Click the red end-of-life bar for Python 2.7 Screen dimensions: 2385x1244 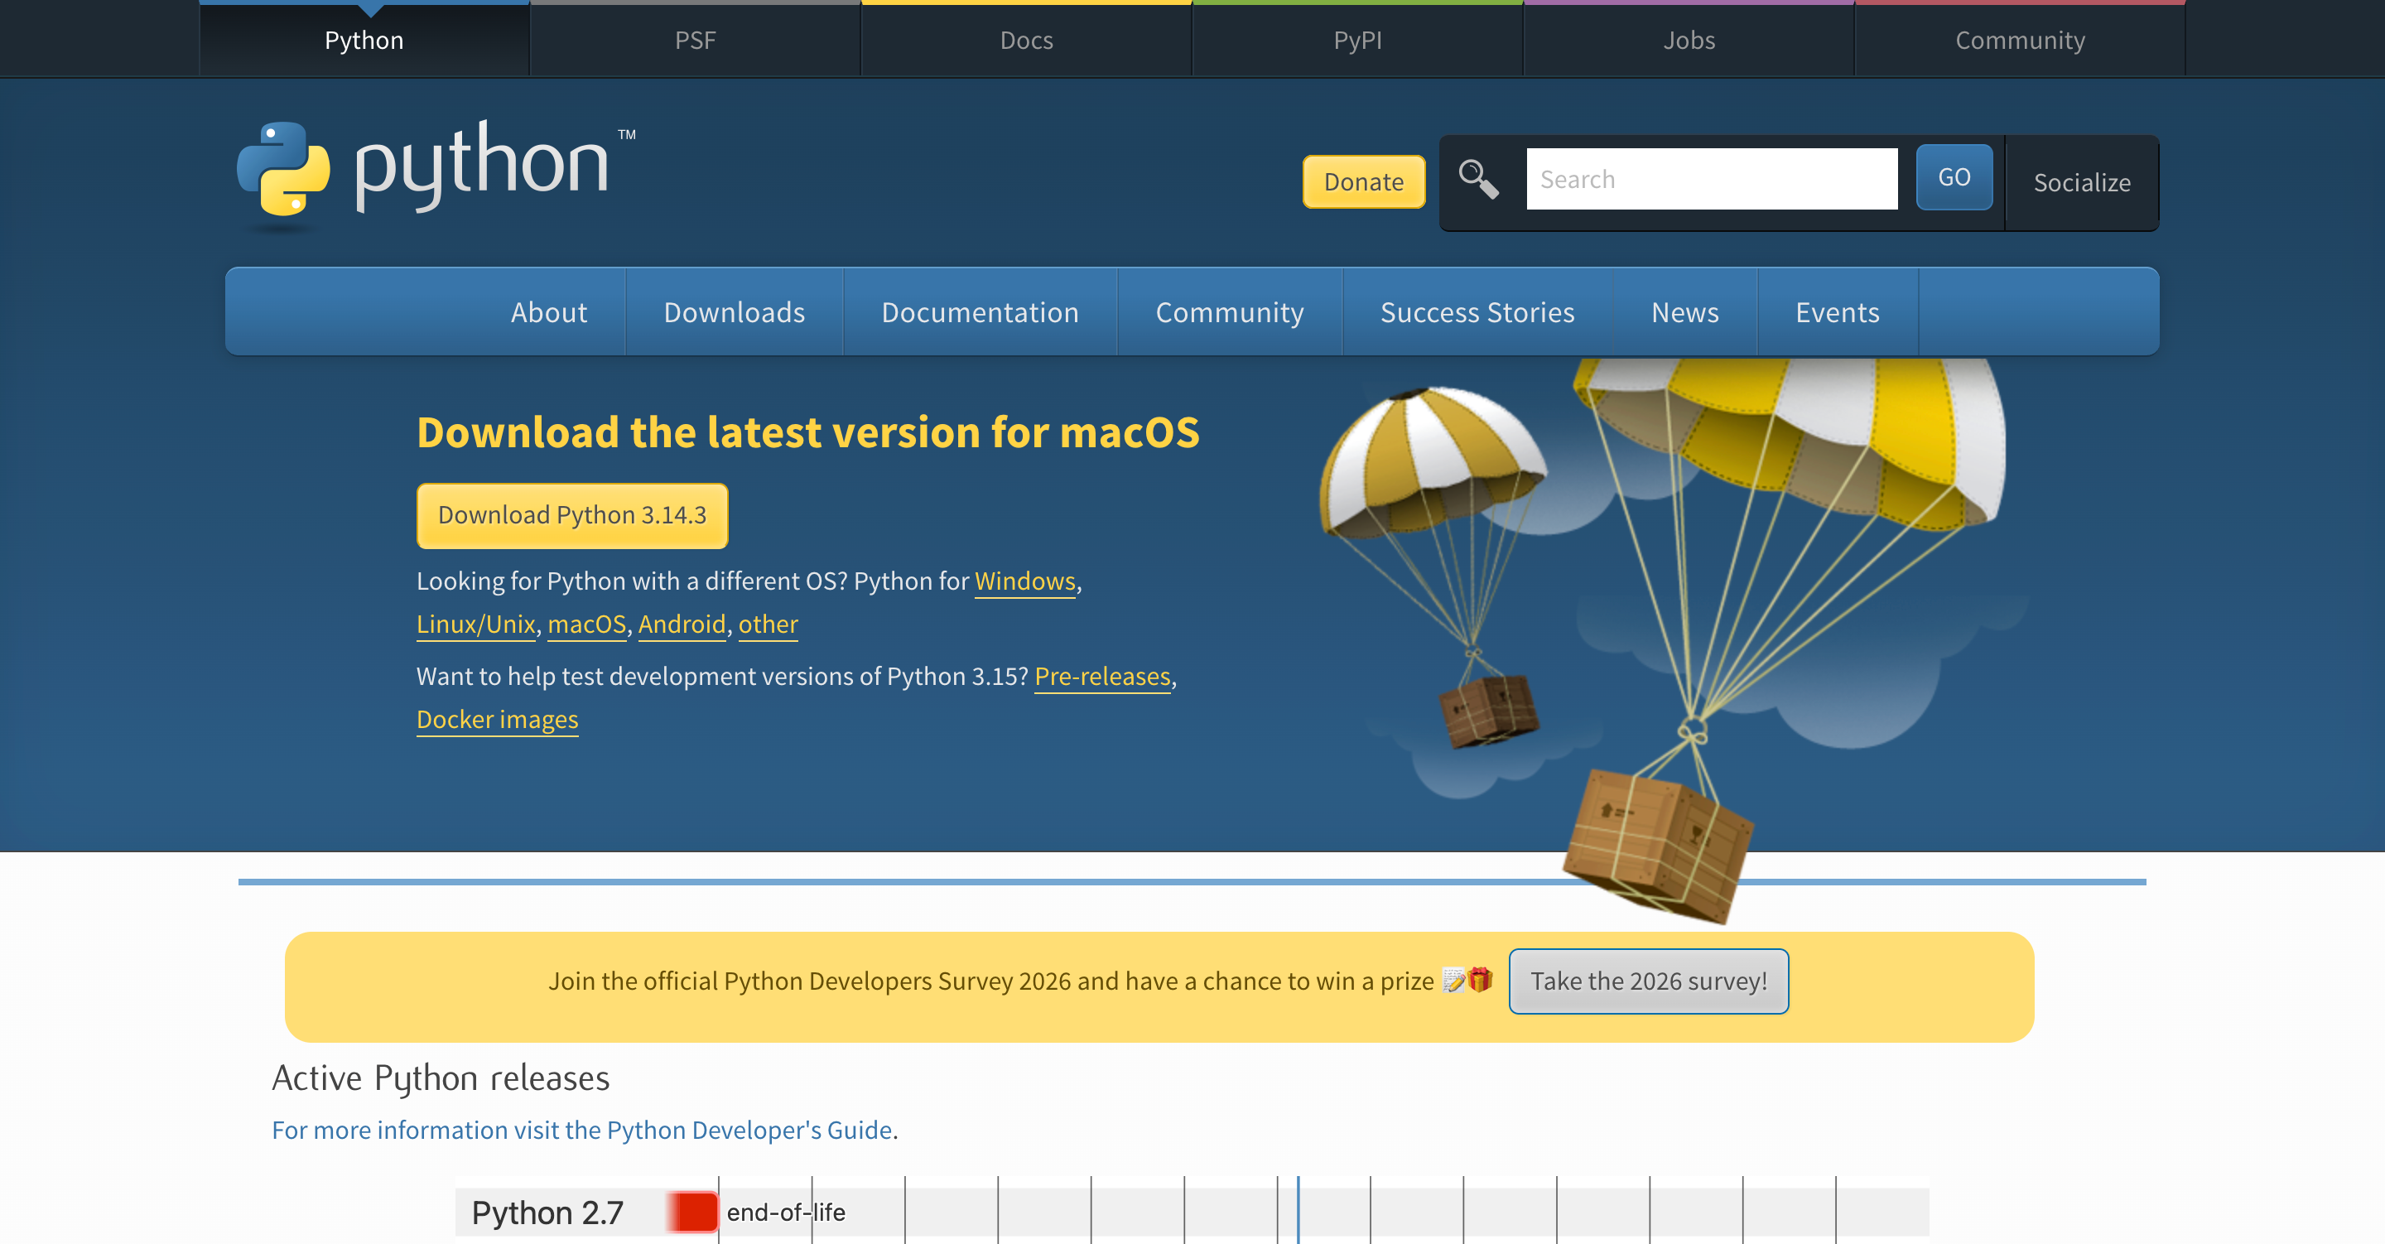pos(692,1212)
